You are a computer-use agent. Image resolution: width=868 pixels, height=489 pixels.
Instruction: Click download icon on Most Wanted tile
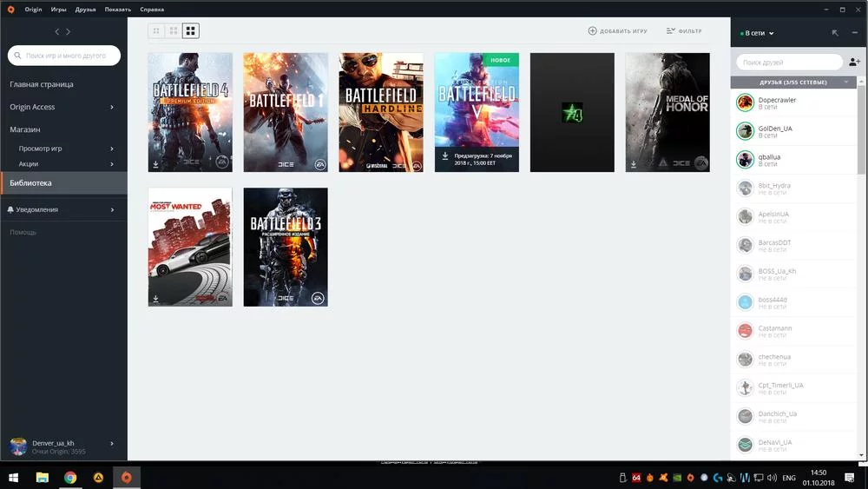click(x=155, y=299)
